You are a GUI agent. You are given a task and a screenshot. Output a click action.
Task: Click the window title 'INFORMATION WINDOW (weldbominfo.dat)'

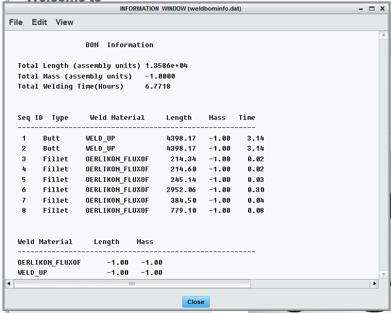[181, 8]
